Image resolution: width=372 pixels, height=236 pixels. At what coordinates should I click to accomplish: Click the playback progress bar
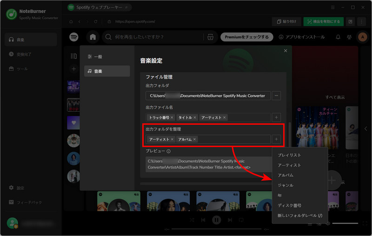click(216, 229)
